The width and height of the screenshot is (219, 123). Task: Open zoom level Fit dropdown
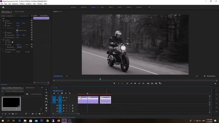pos(69,76)
